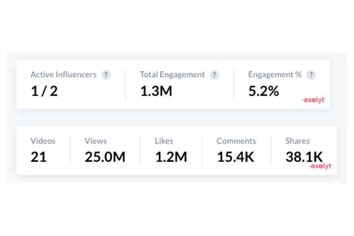The image size is (354, 236).
Task: Select the Comments label
Action: pyautogui.click(x=236, y=141)
